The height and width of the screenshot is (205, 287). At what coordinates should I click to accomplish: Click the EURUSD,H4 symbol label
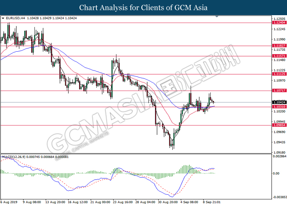15,18
